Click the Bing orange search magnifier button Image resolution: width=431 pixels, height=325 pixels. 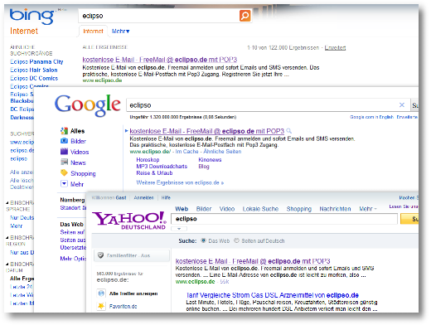[x=245, y=16]
